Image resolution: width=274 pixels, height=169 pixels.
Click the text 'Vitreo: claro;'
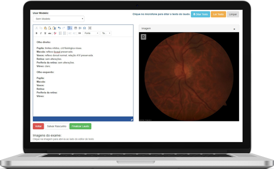44,66
